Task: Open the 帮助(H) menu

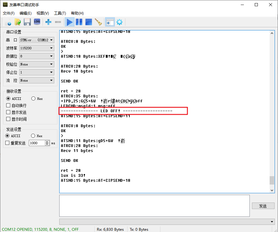Action: 77,13
